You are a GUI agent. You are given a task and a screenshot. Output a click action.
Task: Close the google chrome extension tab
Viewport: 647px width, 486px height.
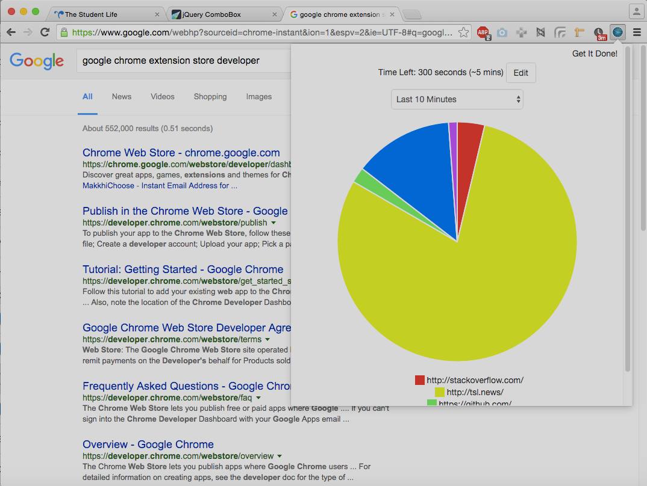point(392,14)
